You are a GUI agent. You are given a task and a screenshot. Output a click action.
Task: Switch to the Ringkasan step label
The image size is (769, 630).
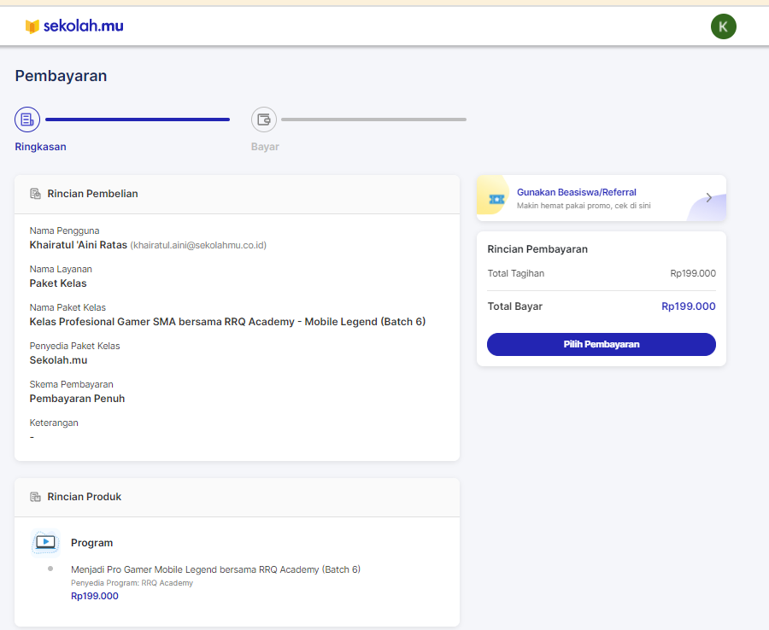[40, 147]
